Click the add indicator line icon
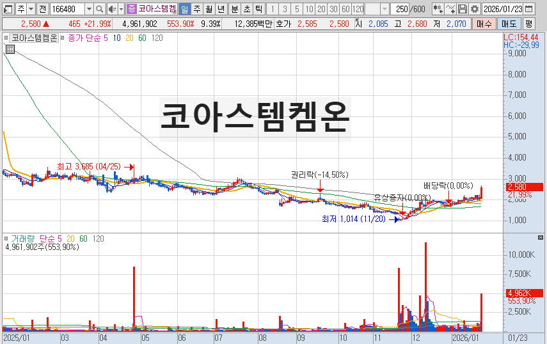 click(x=450, y=9)
